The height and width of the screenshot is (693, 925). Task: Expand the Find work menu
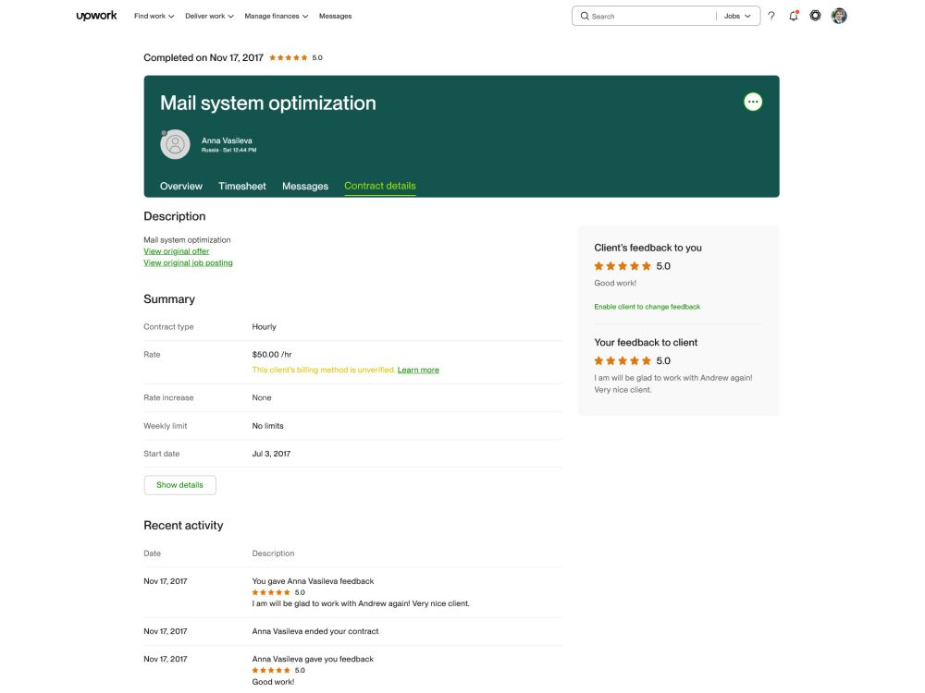[154, 16]
